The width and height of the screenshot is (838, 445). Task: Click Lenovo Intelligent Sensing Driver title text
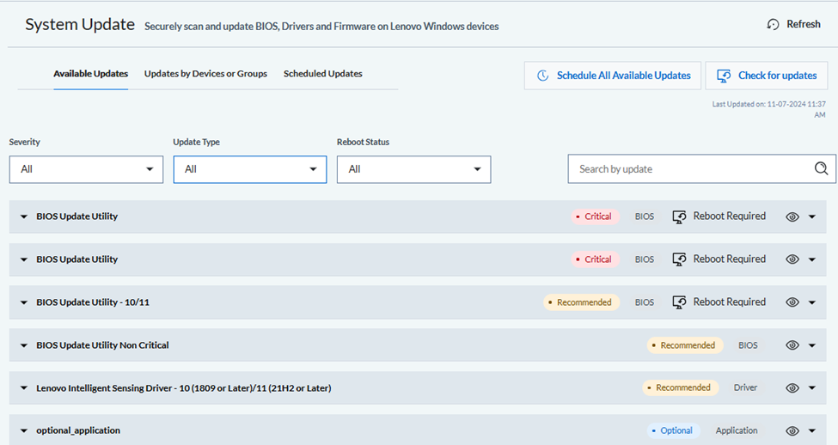coord(184,387)
